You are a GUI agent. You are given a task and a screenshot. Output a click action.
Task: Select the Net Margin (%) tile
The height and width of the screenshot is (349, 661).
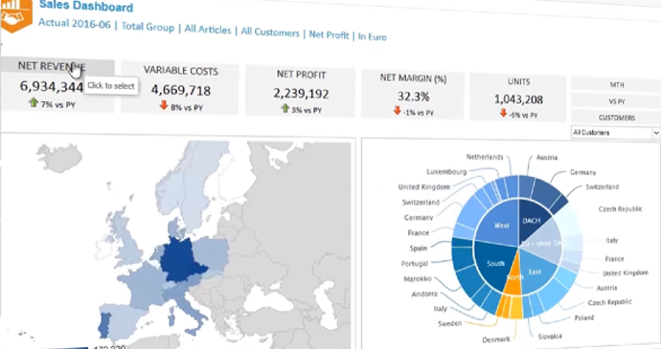tap(413, 96)
